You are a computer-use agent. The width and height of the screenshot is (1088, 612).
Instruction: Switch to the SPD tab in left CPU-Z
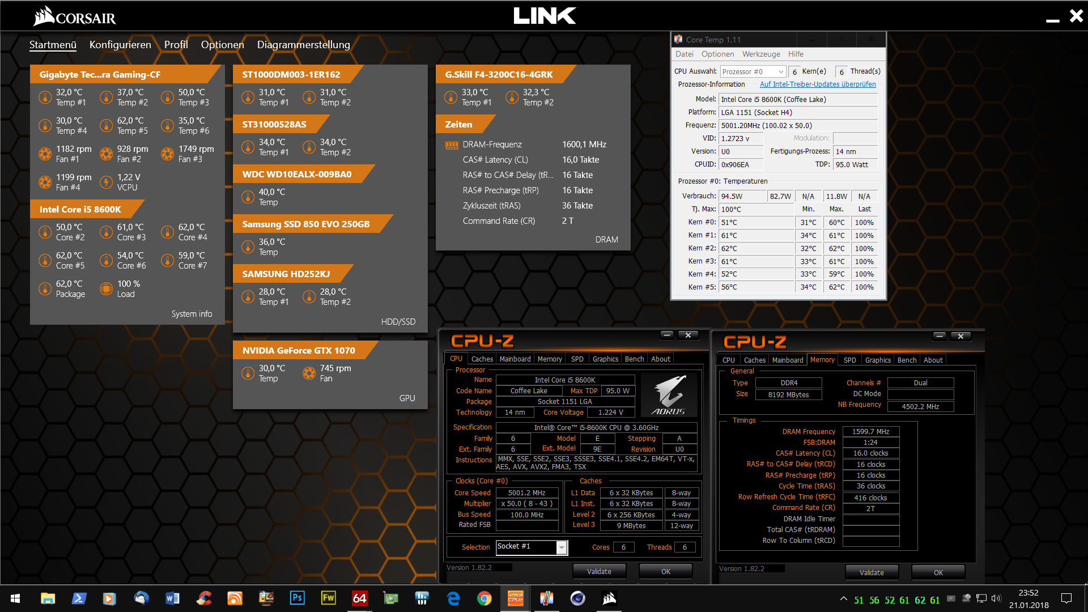577,359
